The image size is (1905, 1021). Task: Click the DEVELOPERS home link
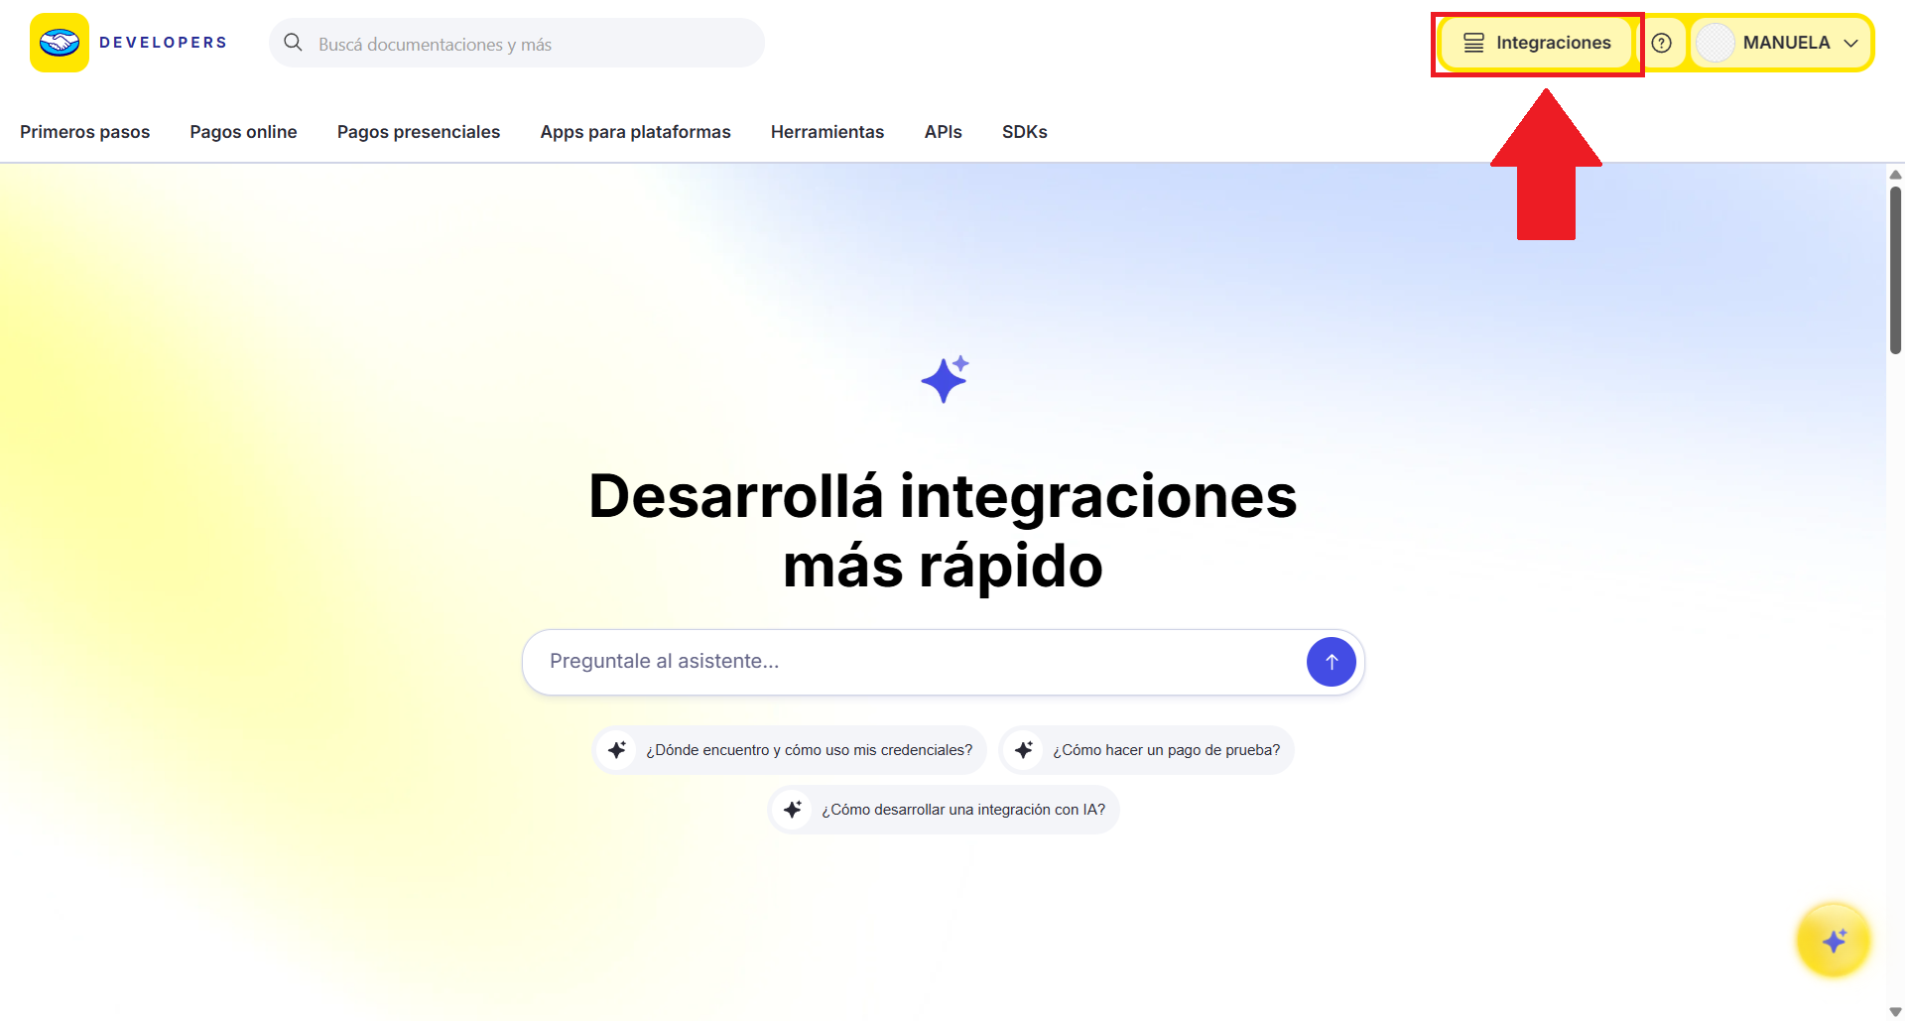click(x=164, y=43)
